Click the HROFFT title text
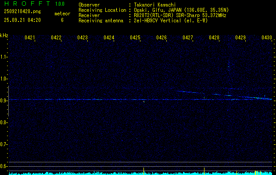276x175 pixels. coord(27,3)
